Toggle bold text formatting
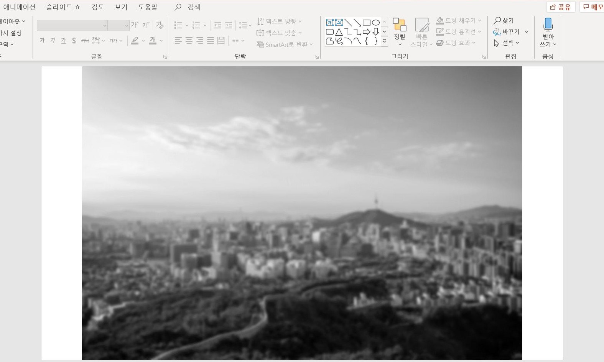This screenshot has width=604, height=362. click(42, 41)
